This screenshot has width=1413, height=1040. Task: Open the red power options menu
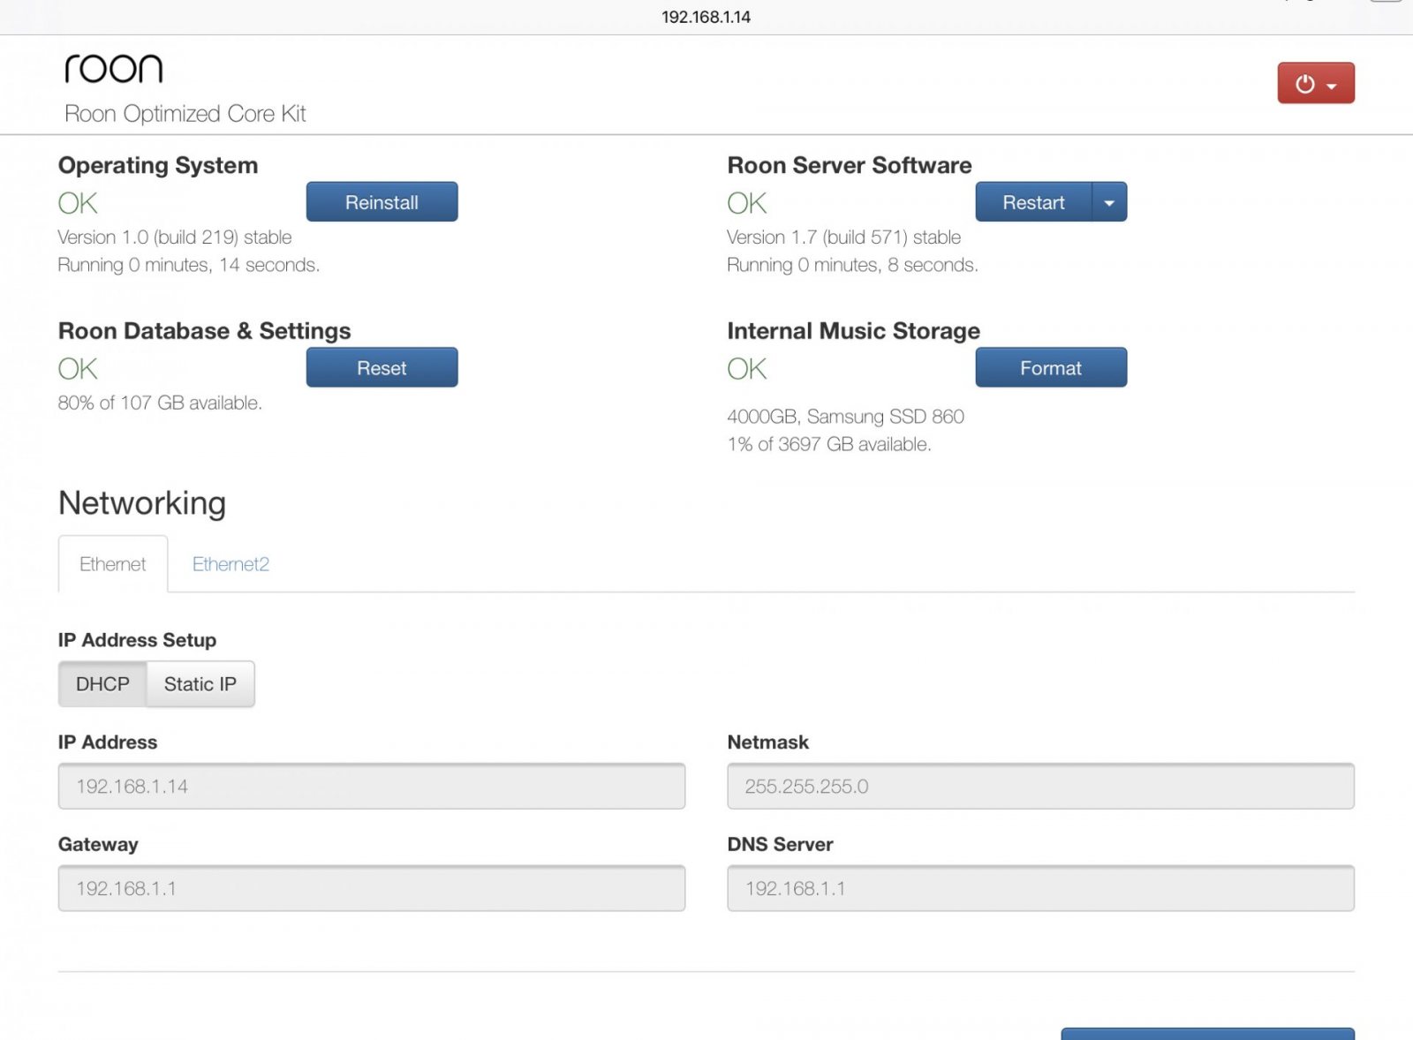1315,83
